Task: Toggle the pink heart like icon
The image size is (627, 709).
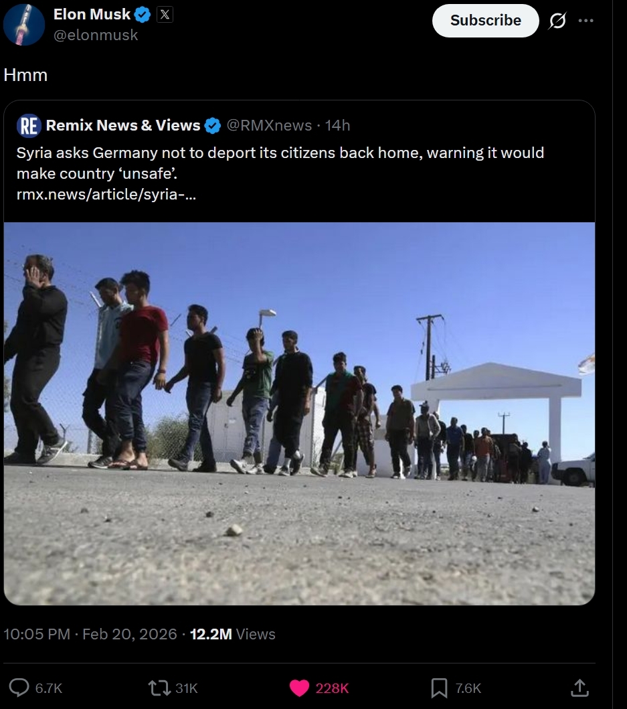Action: pos(299,688)
